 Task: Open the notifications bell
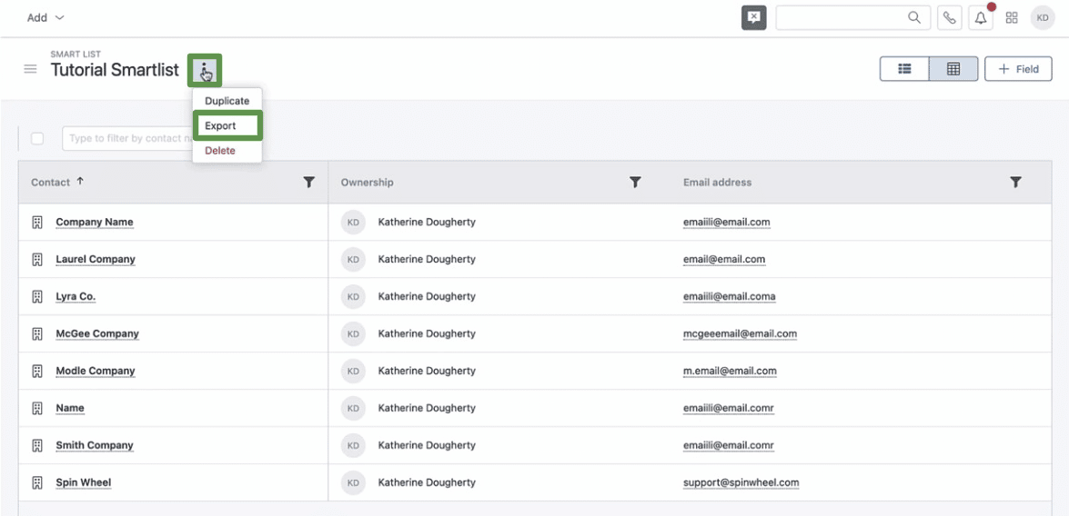pos(981,17)
